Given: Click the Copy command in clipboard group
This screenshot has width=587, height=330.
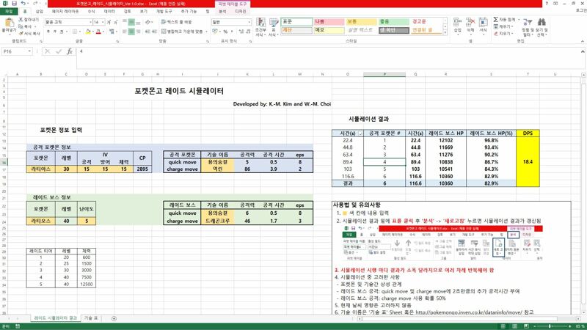Looking at the screenshot, I should tap(26, 26).
